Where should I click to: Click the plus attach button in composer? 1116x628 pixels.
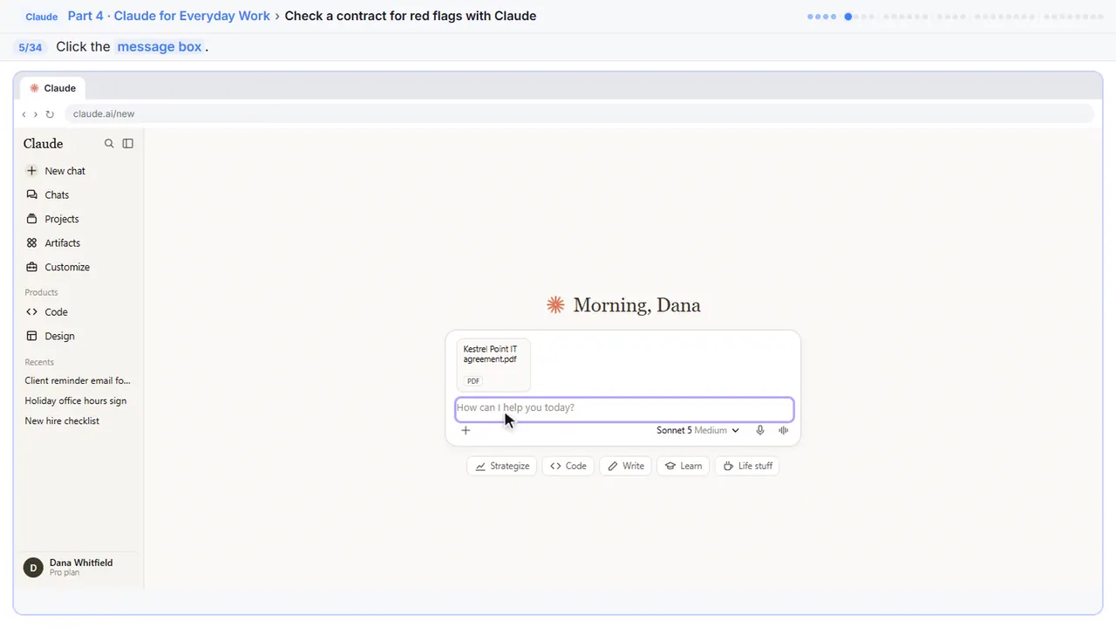[x=466, y=430]
